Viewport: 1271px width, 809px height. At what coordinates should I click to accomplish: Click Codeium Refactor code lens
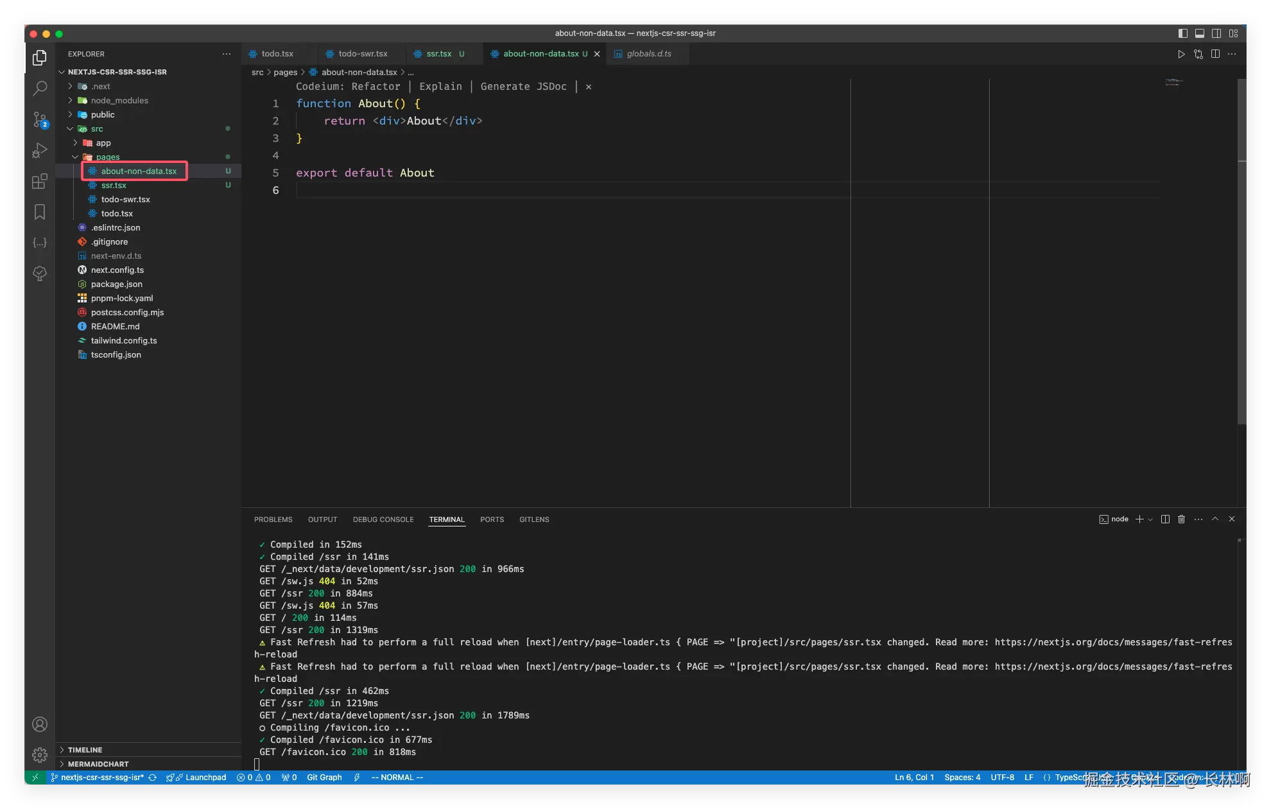point(376,87)
